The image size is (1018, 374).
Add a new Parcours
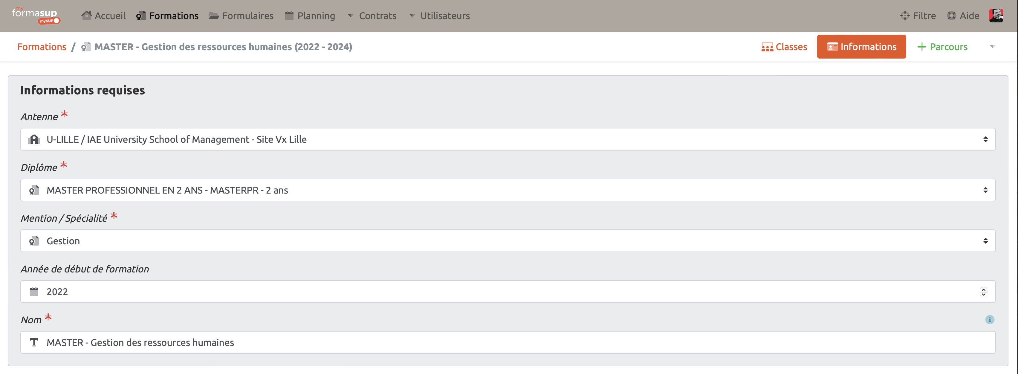[942, 47]
